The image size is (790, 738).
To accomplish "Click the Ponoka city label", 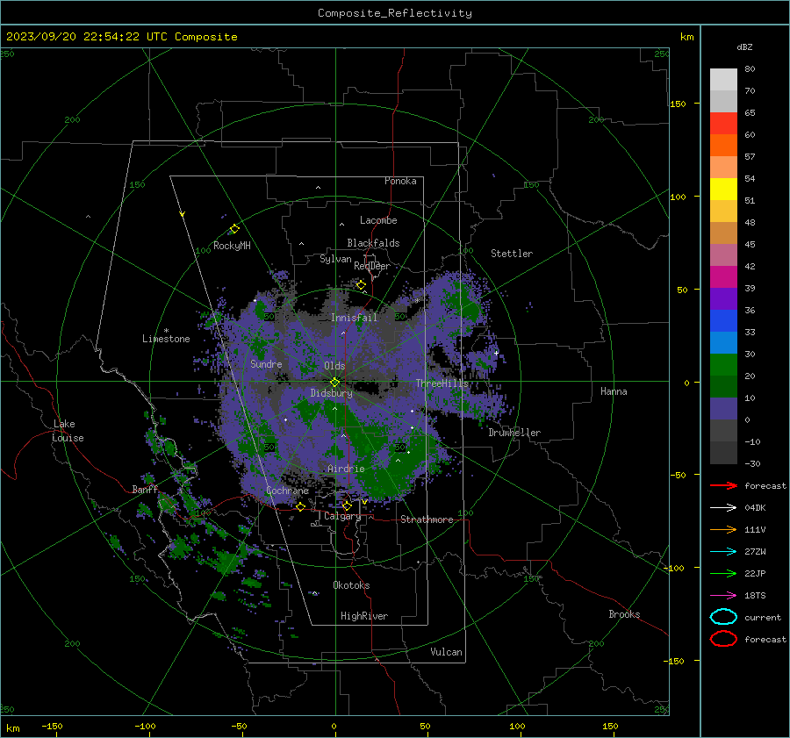I will pos(400,181).
